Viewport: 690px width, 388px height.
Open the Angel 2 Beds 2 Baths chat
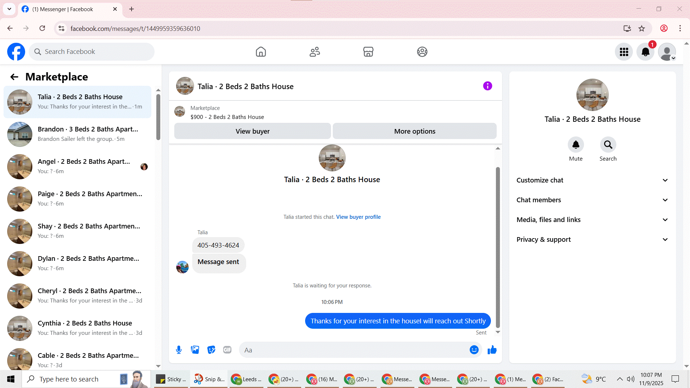(77, 167)
